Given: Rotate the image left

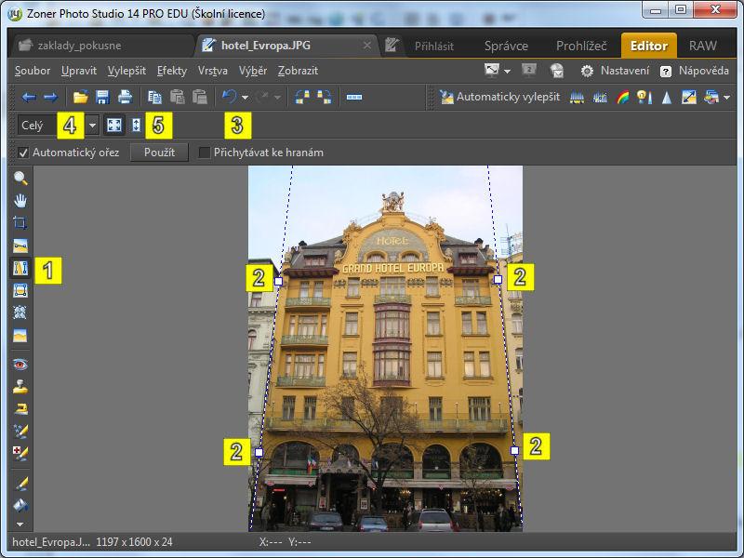Looking at the screenshot, I should point(302,98).
